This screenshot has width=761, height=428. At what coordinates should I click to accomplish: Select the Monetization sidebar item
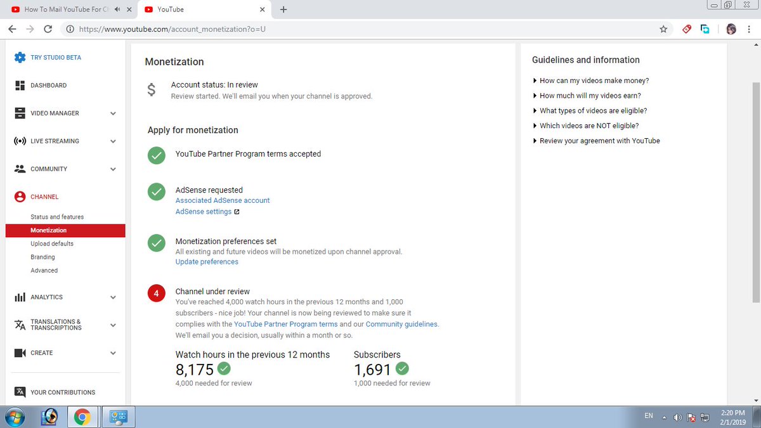65,230
